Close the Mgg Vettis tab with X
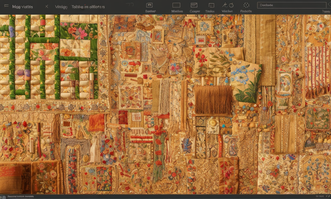The height and width of the screenshot is (199, 331). point(47,6)
